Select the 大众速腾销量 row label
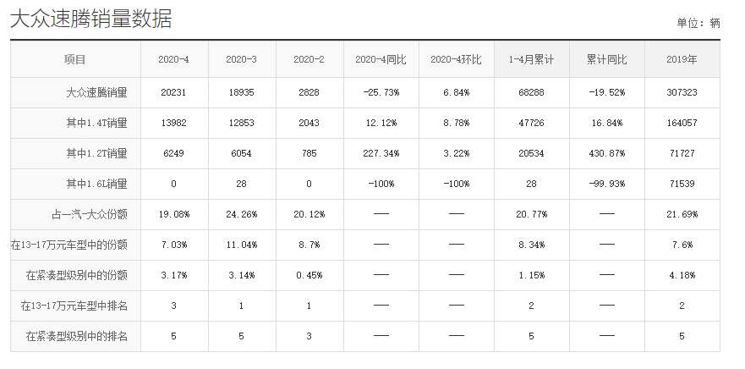Viewport: 745px width, 369px height. tap(97, 93)
